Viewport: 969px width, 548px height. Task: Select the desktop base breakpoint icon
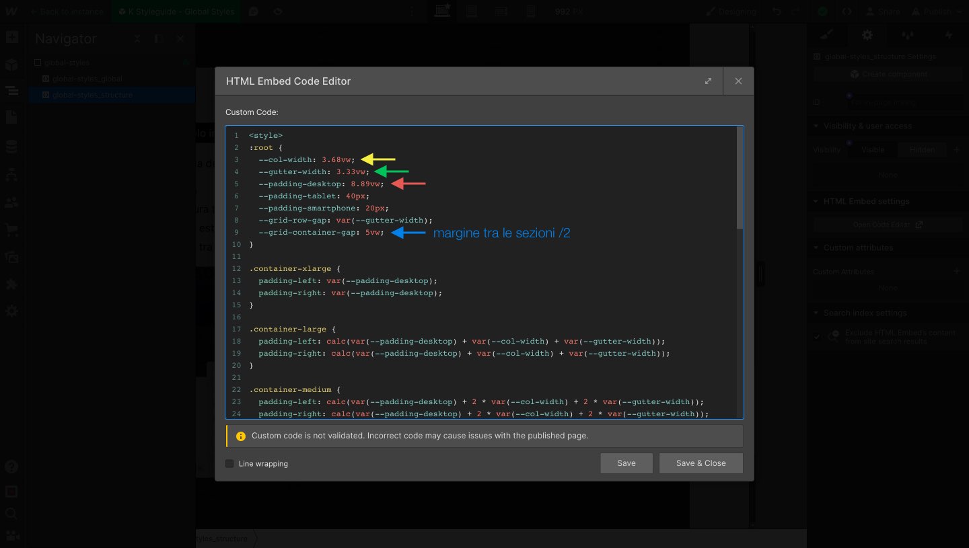click(443, 11)
